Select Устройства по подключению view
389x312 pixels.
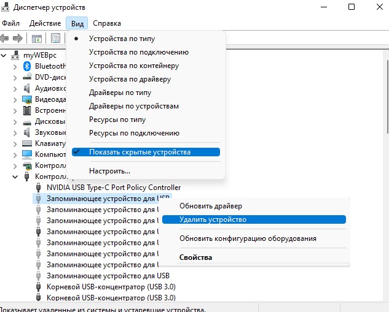tap(139, 52)
